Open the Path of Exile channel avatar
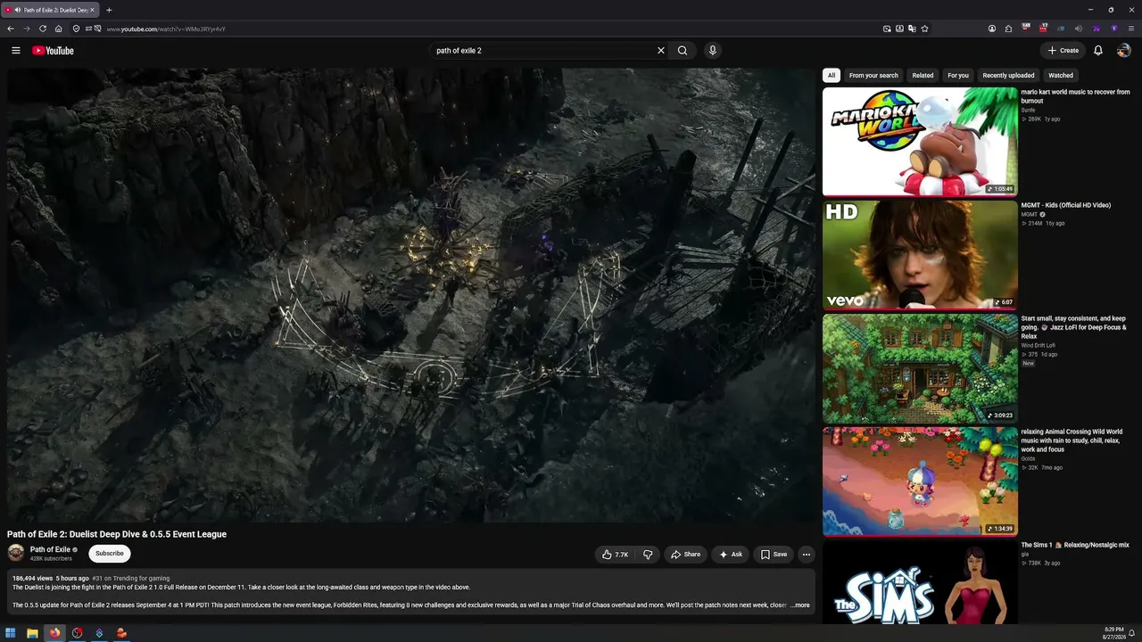The image size is (1142, 642). point(16,553)
